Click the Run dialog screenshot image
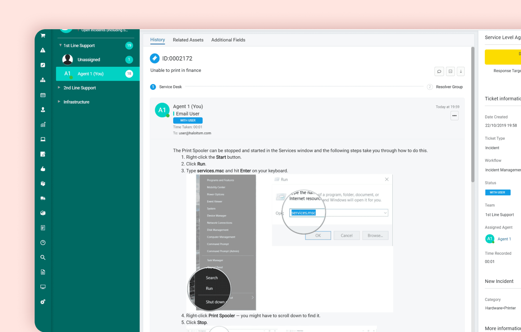This screenshot has width=521, height=332. click(332, 210)
